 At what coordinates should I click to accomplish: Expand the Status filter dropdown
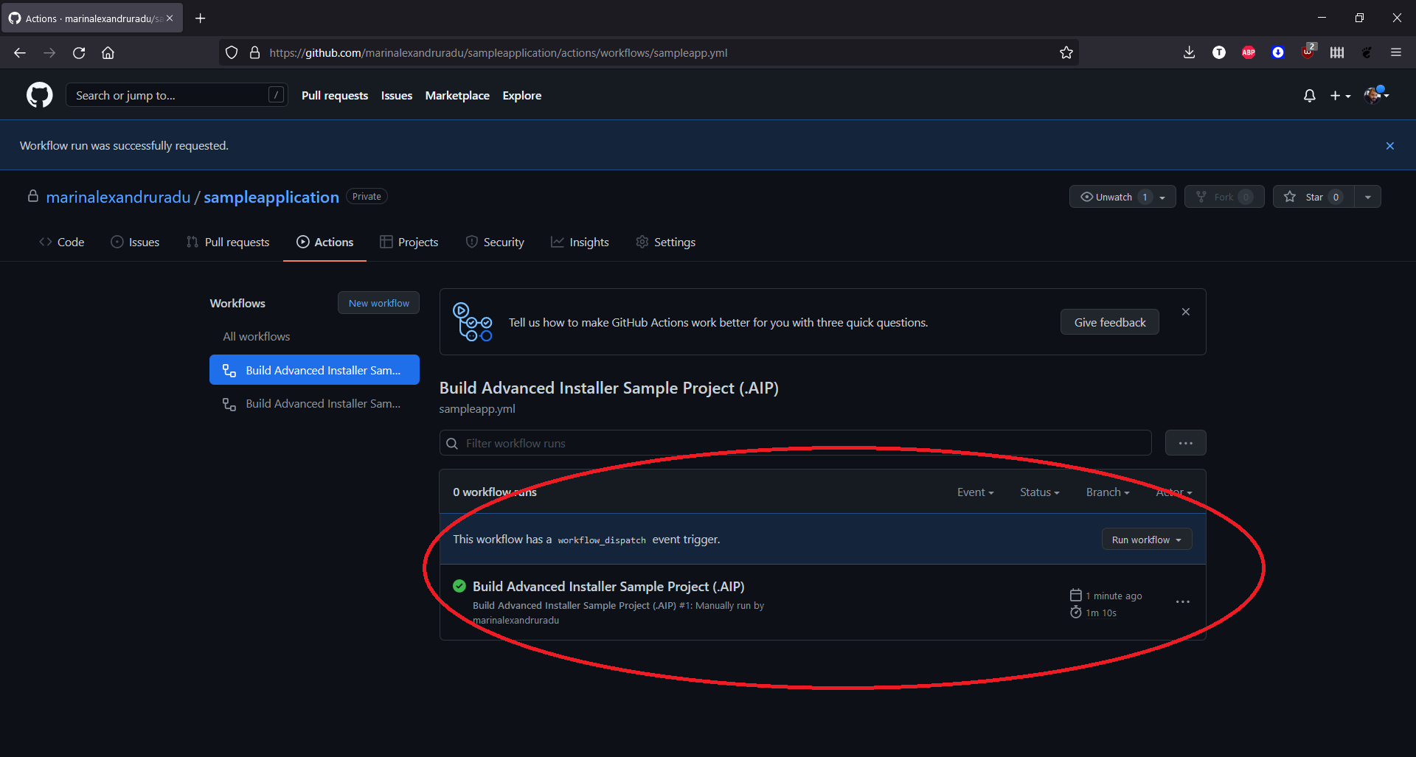[1039, 492]
